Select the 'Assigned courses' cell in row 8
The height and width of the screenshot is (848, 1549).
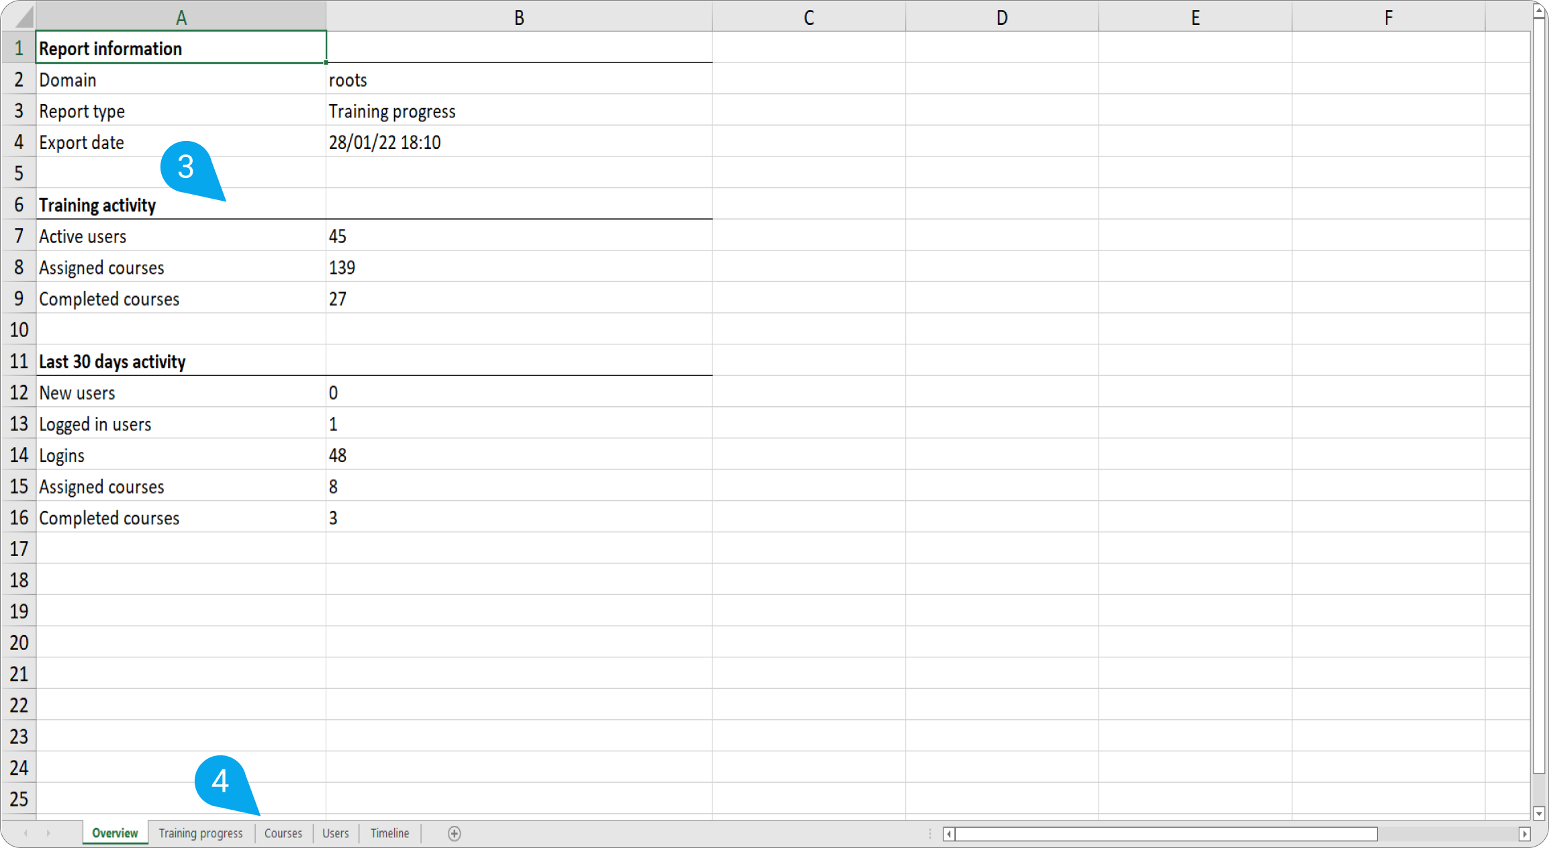pos(181,267)
